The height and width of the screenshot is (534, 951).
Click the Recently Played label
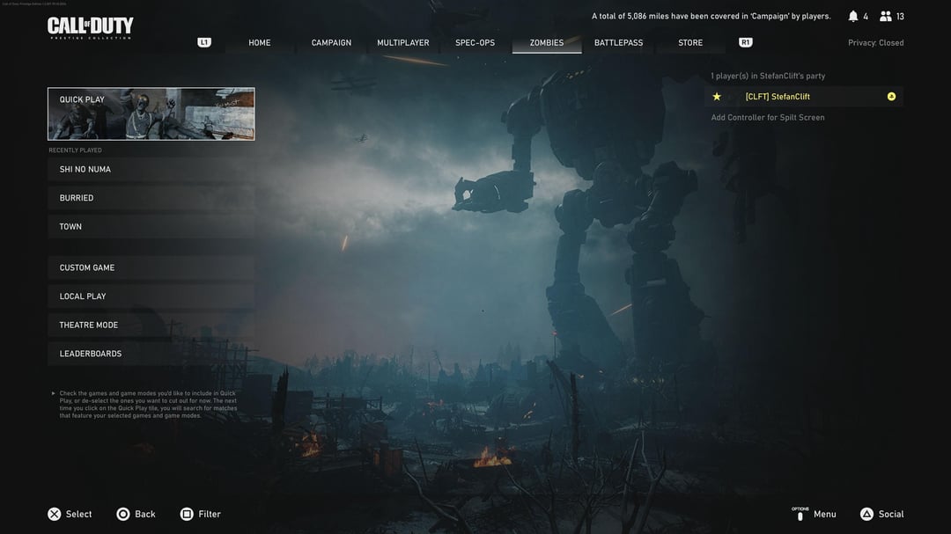tap(75, 150)
